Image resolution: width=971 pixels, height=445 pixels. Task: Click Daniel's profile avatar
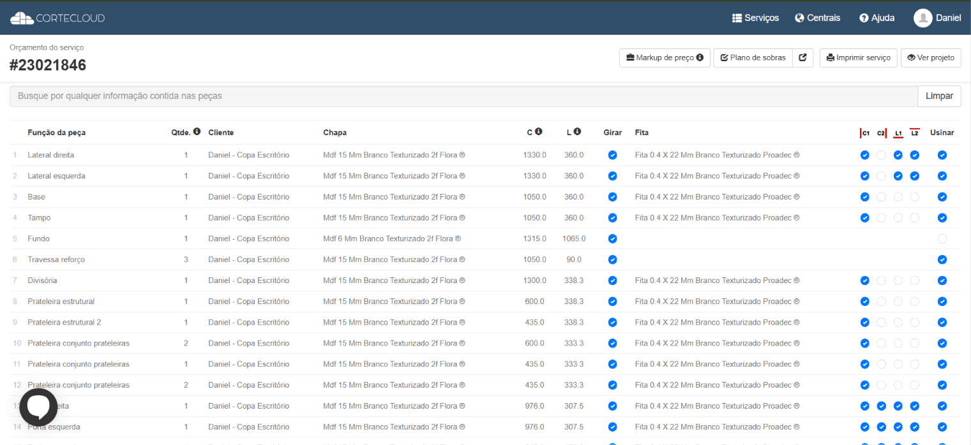pyautogui.click(x=923, y=18)
